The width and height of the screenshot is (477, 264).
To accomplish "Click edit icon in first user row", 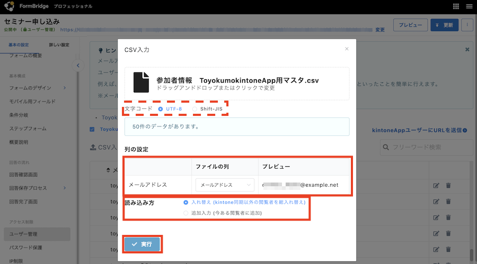I will pos(436,186).
